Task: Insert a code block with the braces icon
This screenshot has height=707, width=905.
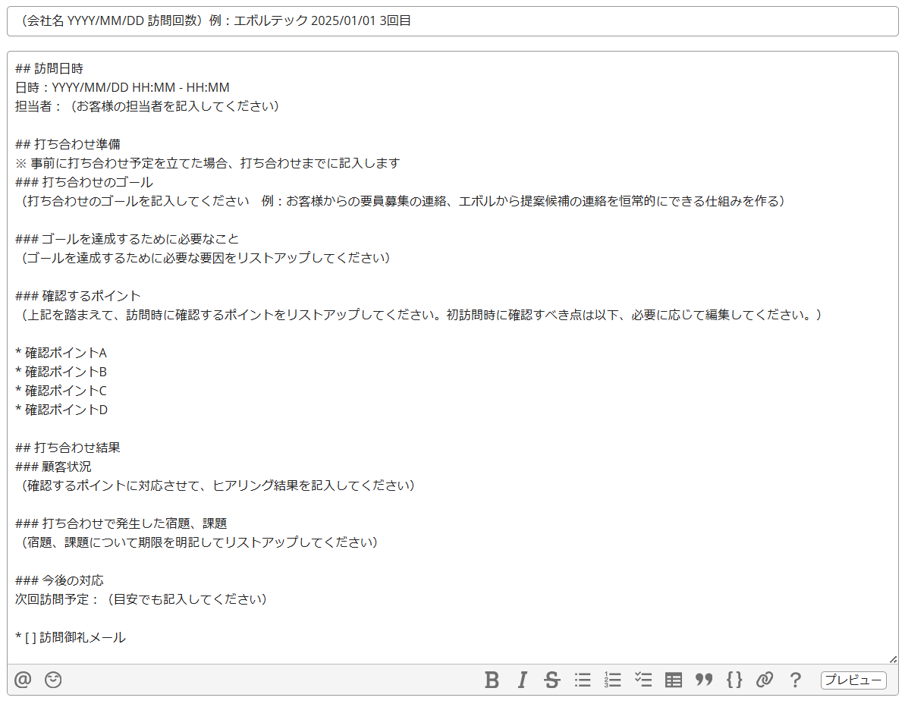Action: (x=734, y=680)
